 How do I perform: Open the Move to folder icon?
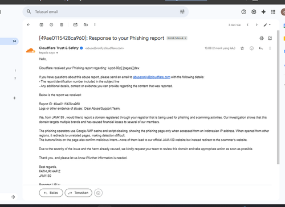(x=85, y=25)
